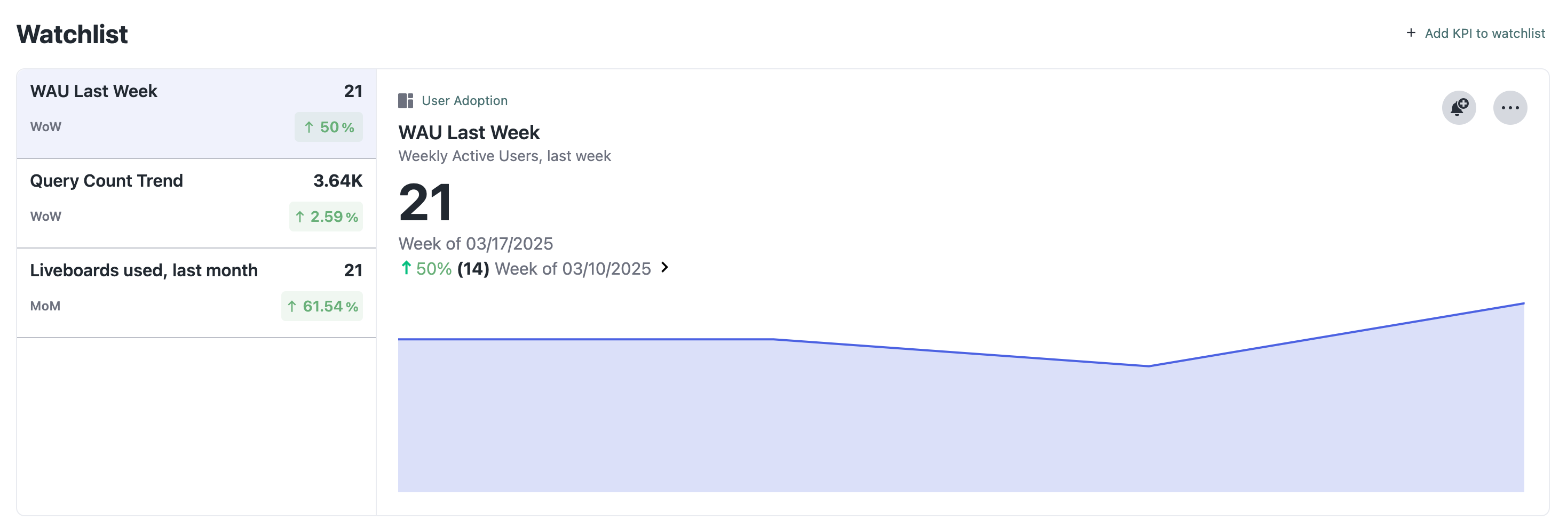1567x528 pixels.
Task: Click the plus icon beside Add KPI
Action: point(1411,33)
